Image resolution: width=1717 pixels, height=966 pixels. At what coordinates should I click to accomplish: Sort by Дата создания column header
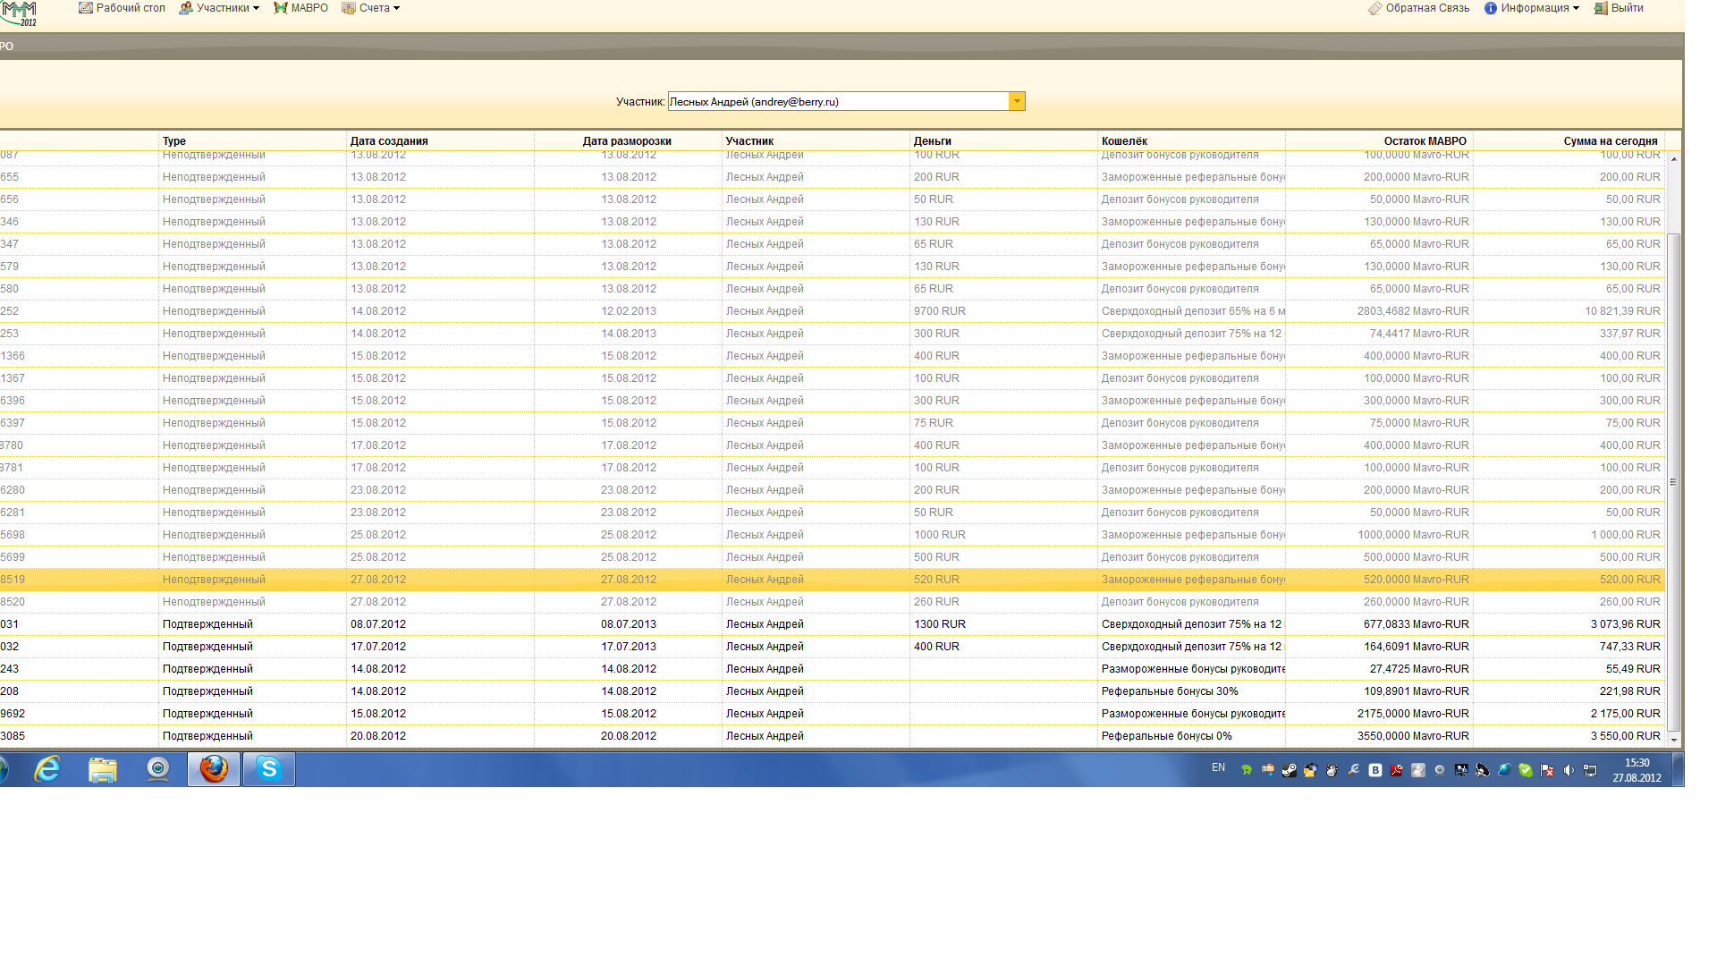coord(440,141)
